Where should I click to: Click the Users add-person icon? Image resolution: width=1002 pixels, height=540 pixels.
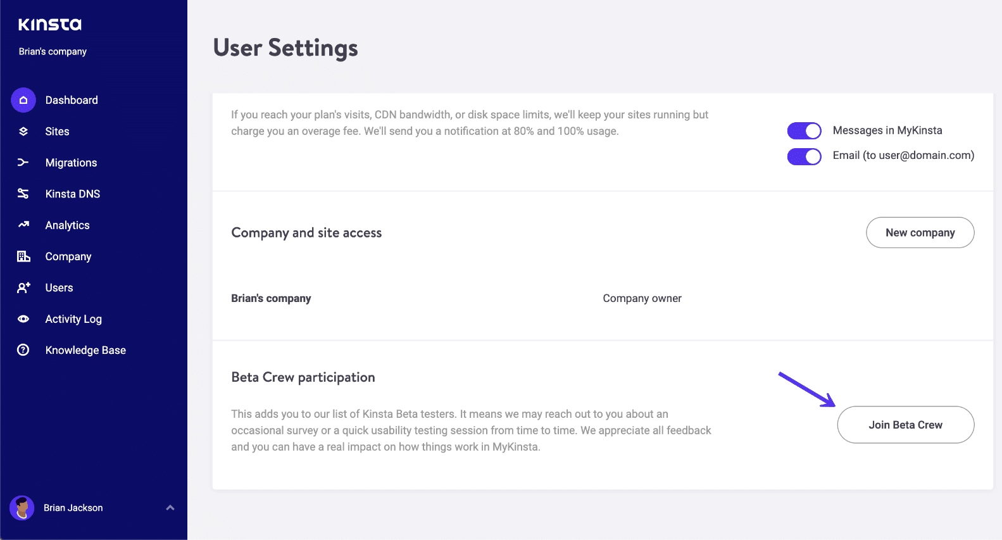pyautogui.click(x=23, y=287)
